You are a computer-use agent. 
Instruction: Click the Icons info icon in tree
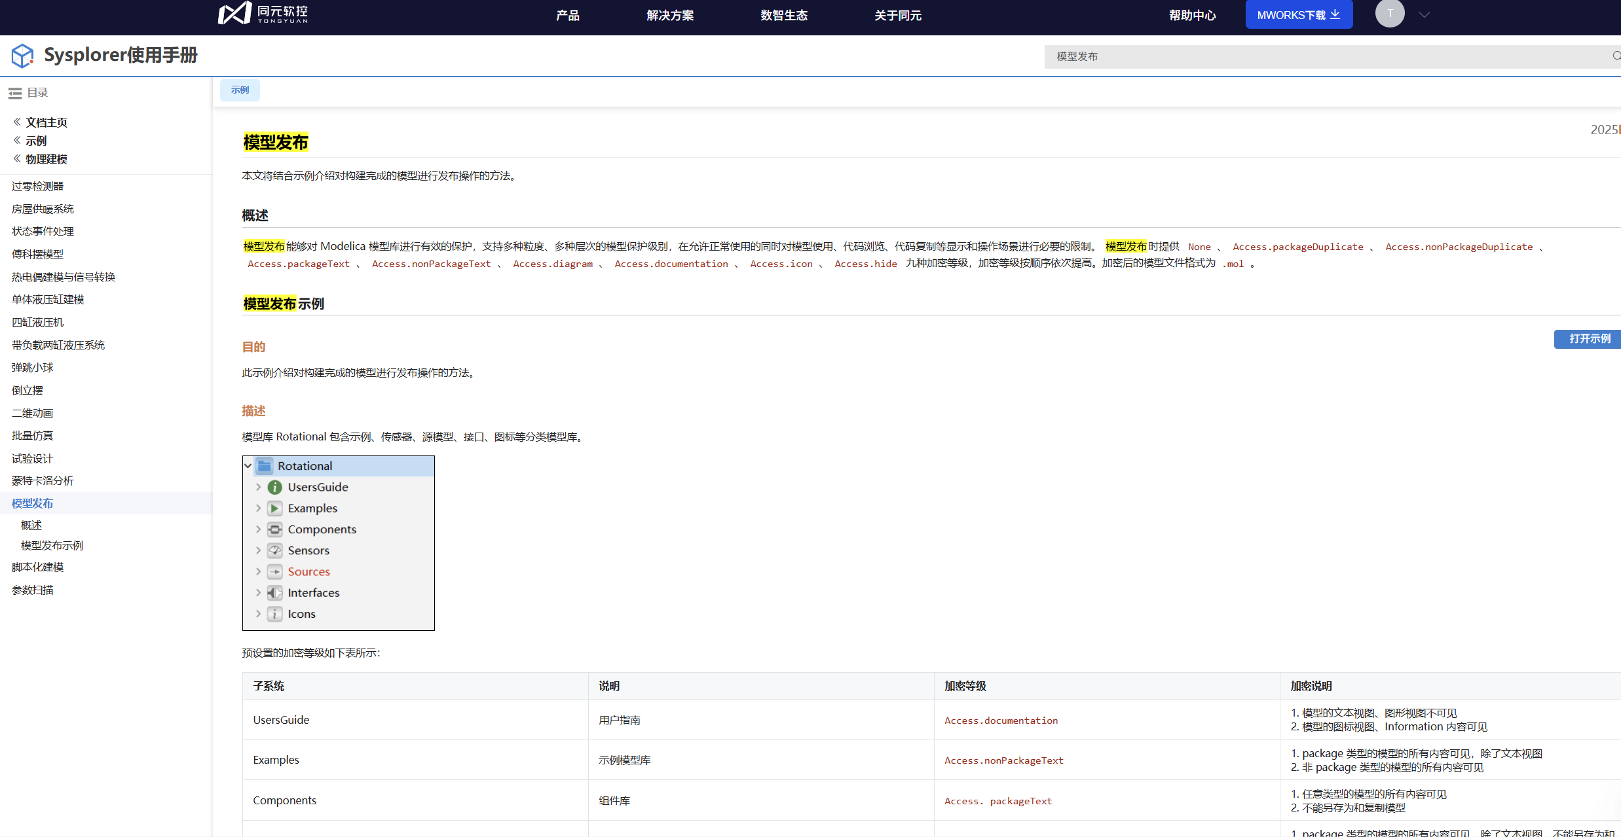coord(275,614)
